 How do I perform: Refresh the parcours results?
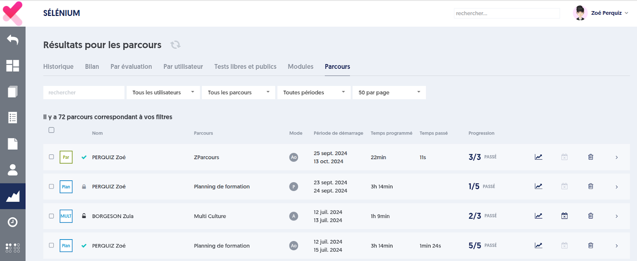175,45
